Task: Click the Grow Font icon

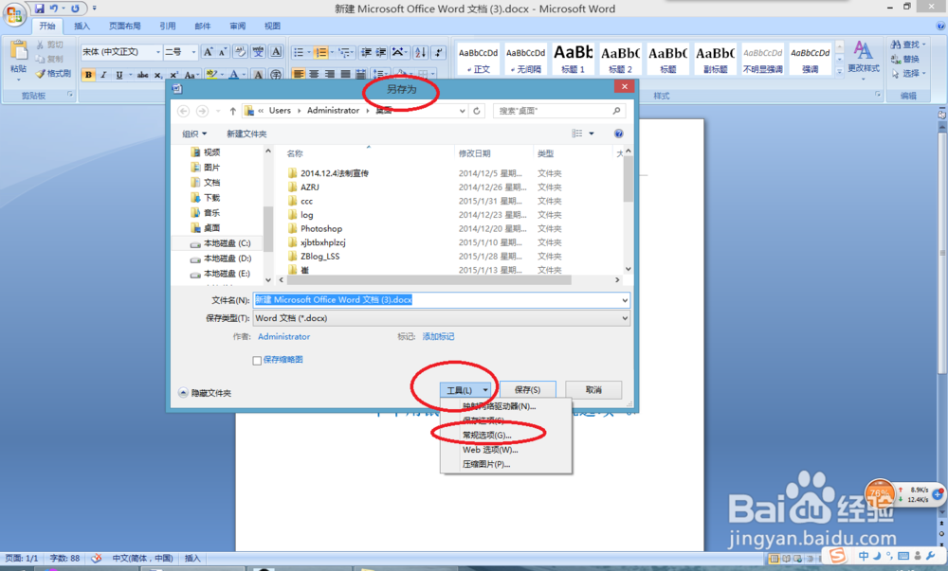Action: [208, 52]
